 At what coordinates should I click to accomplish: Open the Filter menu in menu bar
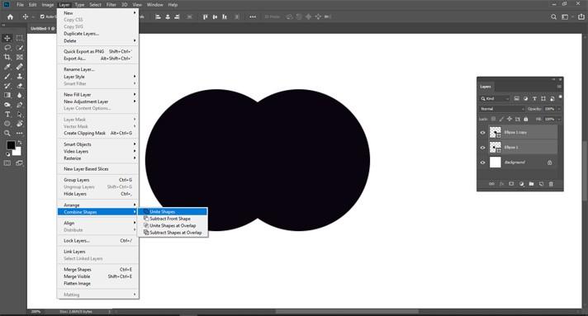pos(111,5)
